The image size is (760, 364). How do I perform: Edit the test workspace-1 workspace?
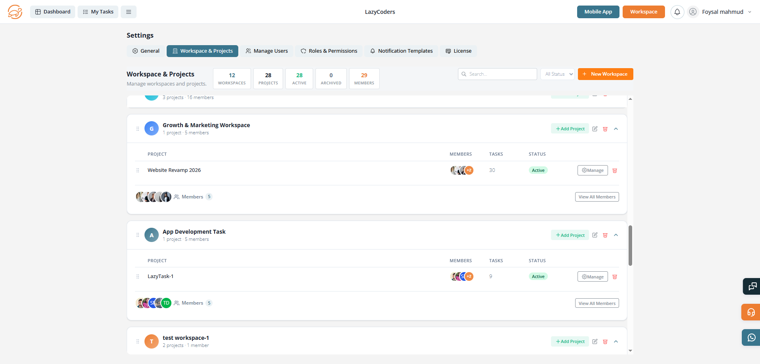click(595, 341)
